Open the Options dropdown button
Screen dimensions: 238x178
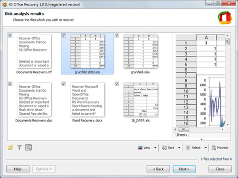click(x=44, y=169)
